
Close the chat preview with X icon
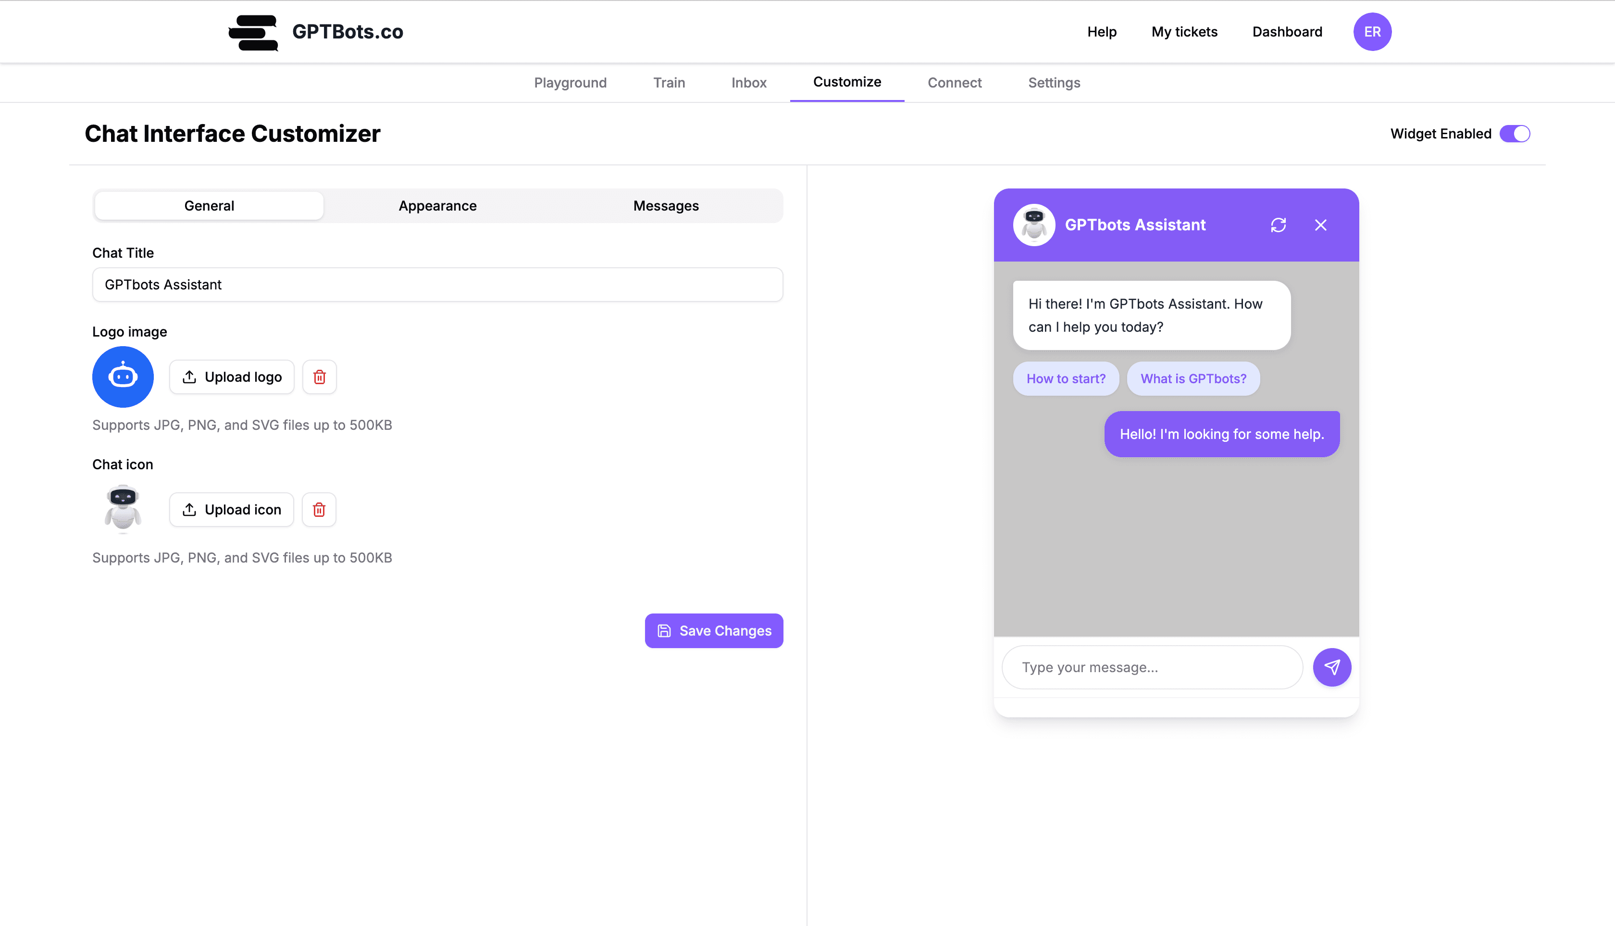[1321, 225]
